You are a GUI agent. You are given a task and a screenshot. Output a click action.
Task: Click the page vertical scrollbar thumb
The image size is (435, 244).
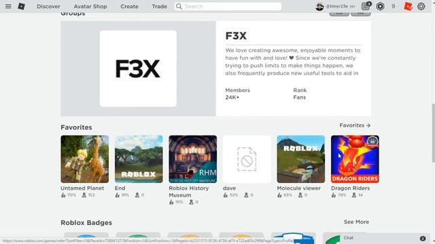point(433,133)
